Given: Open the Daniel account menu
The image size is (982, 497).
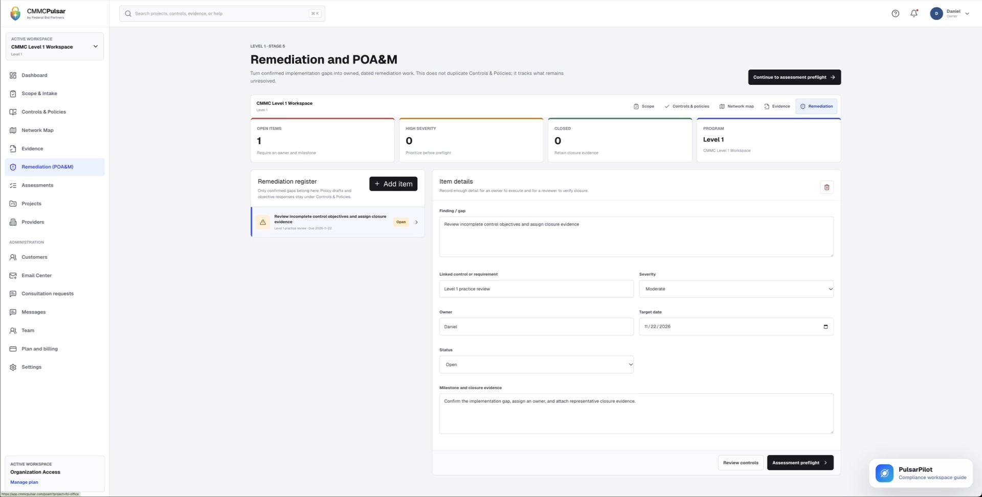Looking at the screenshot, I should (950, 14).
